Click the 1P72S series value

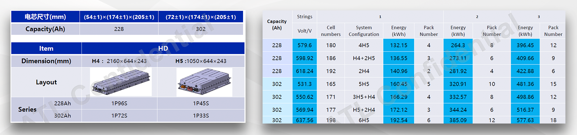click(119, 115)
